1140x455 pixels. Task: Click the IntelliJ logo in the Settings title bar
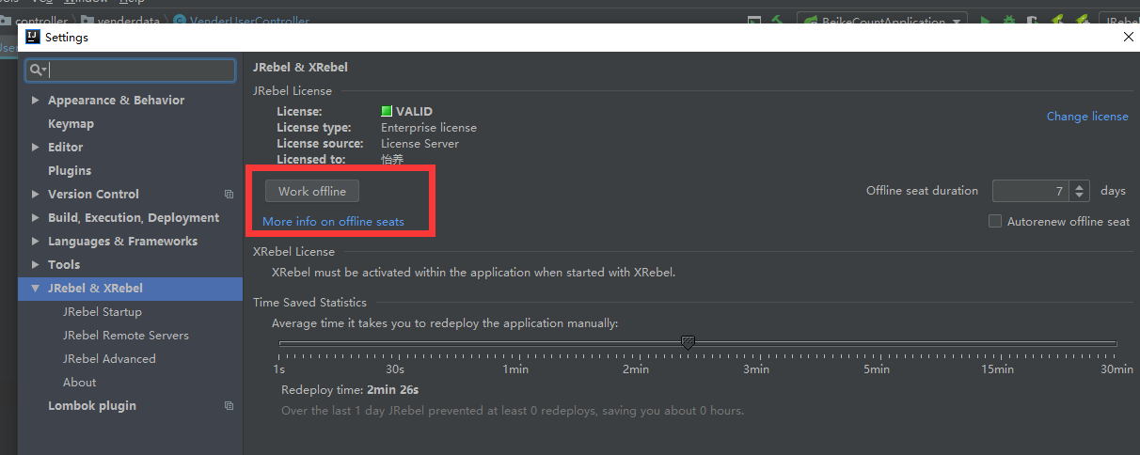click(x=33, y=37)
